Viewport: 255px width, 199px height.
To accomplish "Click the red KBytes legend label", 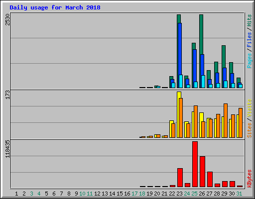I will tap(250, 179).
